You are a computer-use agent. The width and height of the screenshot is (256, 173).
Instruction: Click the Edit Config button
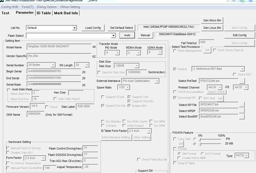240,35
